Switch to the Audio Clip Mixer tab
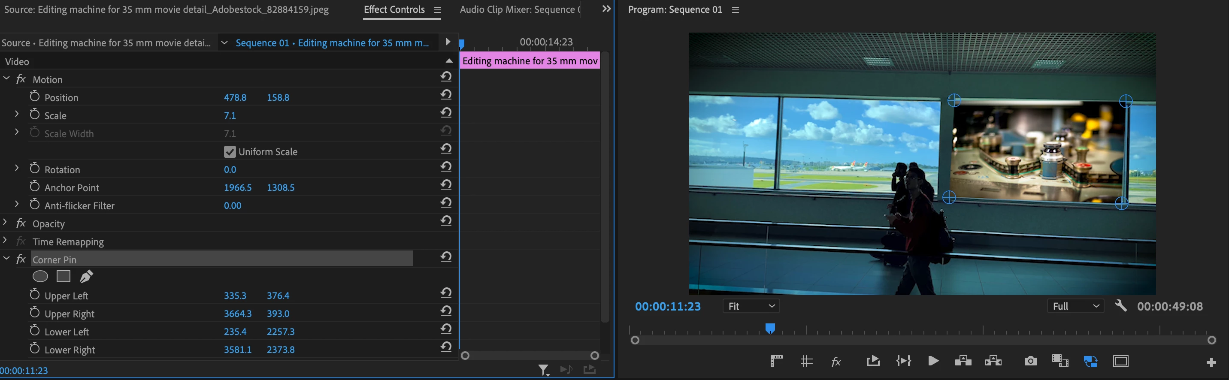 click(x=520, y=9)
